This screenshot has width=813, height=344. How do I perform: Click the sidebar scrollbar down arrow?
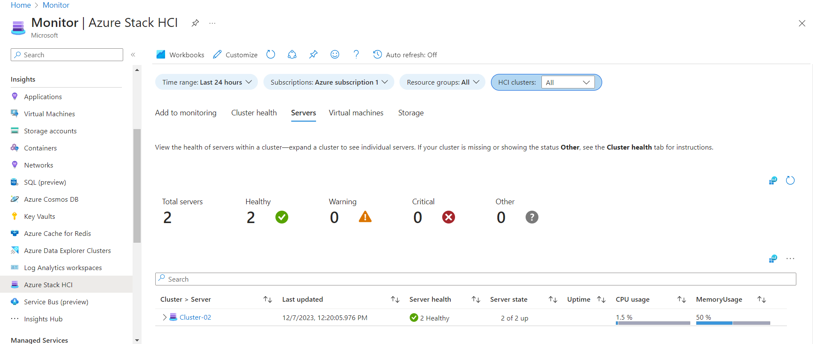click(137, 340)
